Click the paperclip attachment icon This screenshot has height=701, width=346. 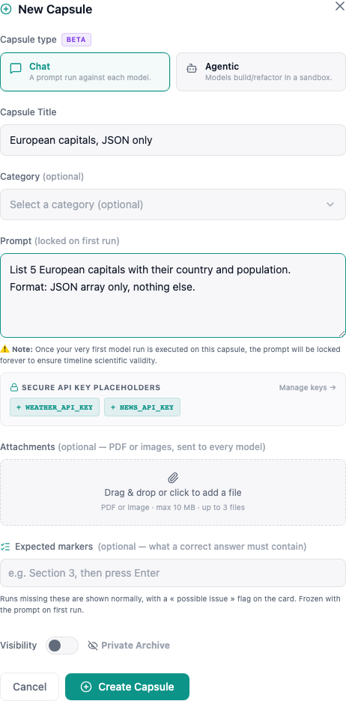pos(173,478)
